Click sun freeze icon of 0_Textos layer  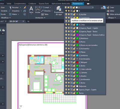pos(69,66)
